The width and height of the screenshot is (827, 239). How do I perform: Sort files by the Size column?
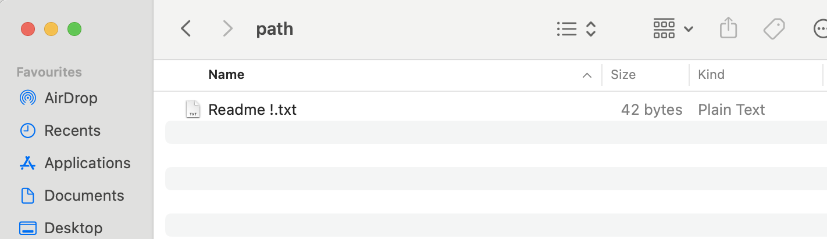pyautogui.click(x=623, y=75)
